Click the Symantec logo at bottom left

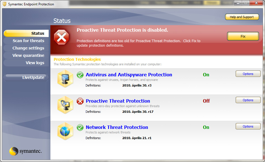click(x=25, y=151)
